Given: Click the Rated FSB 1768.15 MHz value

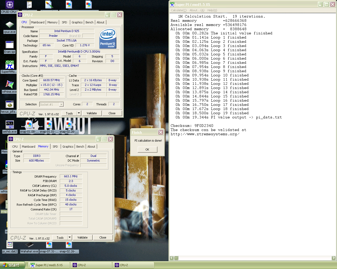Looking at the screenshot, I should (52, 94).
